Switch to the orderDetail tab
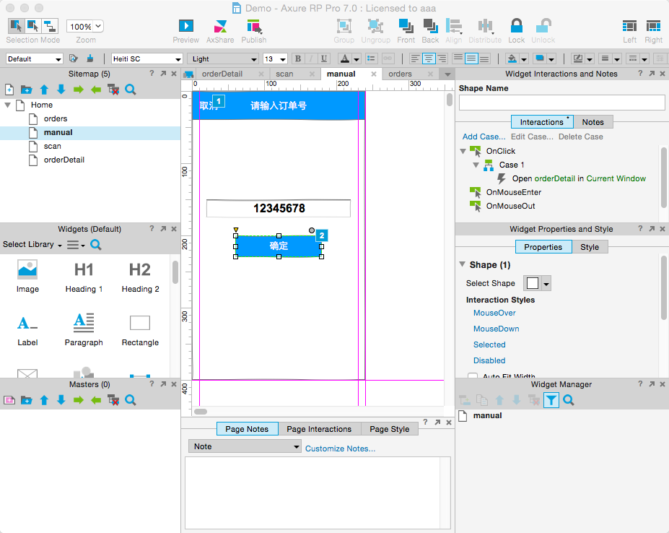The height and width of the screenshot is (533, 669). pyautogui.click(x=222, y=74)
